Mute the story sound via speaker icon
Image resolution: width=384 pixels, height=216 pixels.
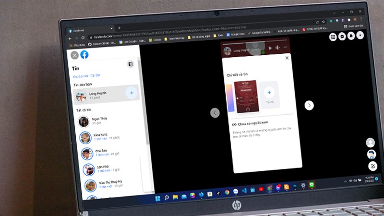point(278,48)
